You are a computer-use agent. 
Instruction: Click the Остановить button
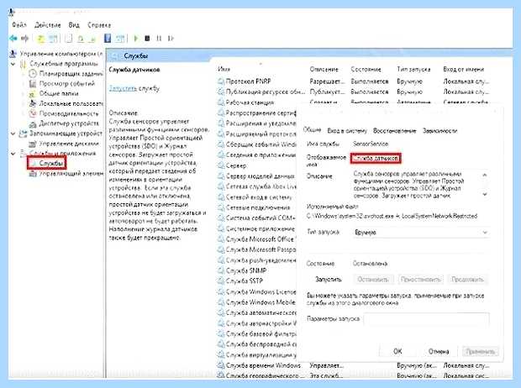tap(373, 280)
